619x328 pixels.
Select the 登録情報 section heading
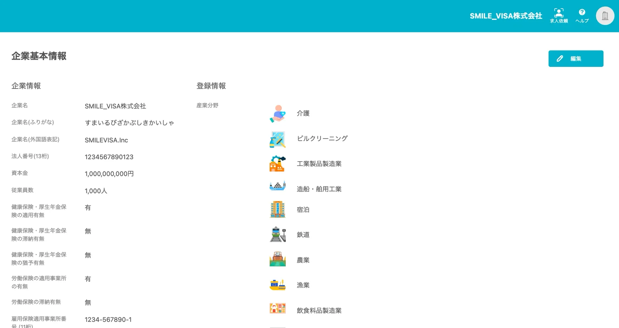pos(211,86)
